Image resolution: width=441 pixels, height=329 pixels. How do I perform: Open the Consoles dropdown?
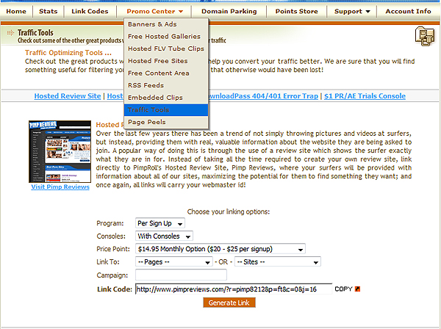point(164,236)
